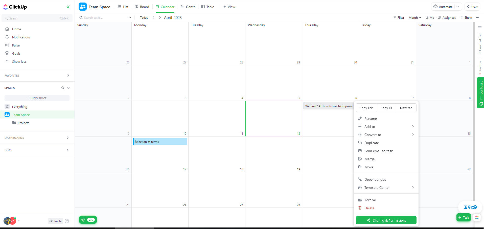Open the Month view dropdown
The image size is (484, 229).
414,17
